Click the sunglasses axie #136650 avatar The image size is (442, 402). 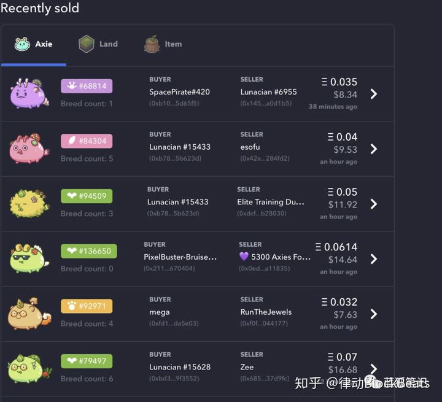29,258
